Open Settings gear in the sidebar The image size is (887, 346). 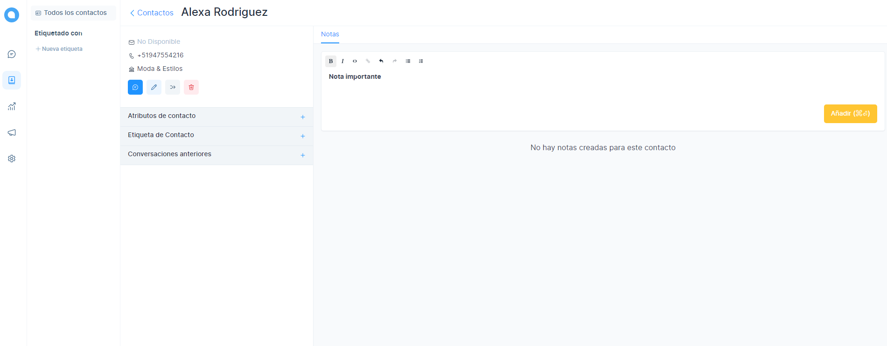pos(12,159)
